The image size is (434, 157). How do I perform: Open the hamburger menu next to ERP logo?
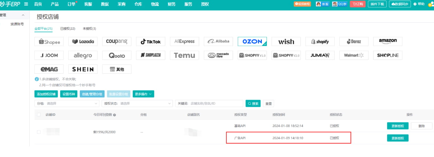coord(26,4)
